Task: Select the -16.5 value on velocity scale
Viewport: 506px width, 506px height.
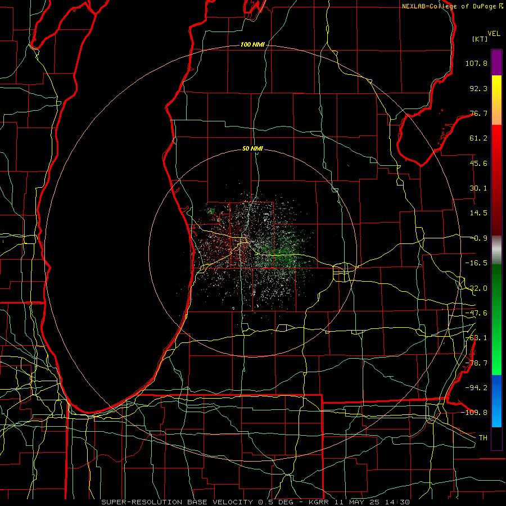Action: pos(476,263)
